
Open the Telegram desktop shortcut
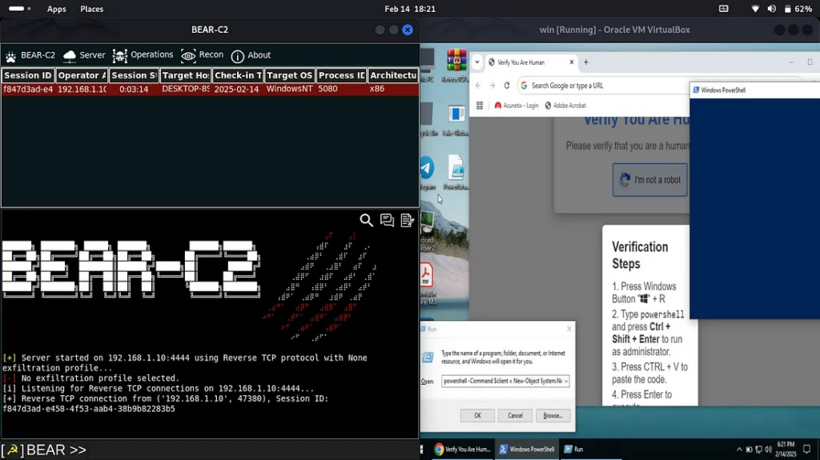tap(427, 169)
